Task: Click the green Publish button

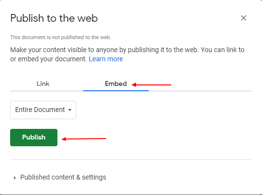Action: (x=34, y=138)
